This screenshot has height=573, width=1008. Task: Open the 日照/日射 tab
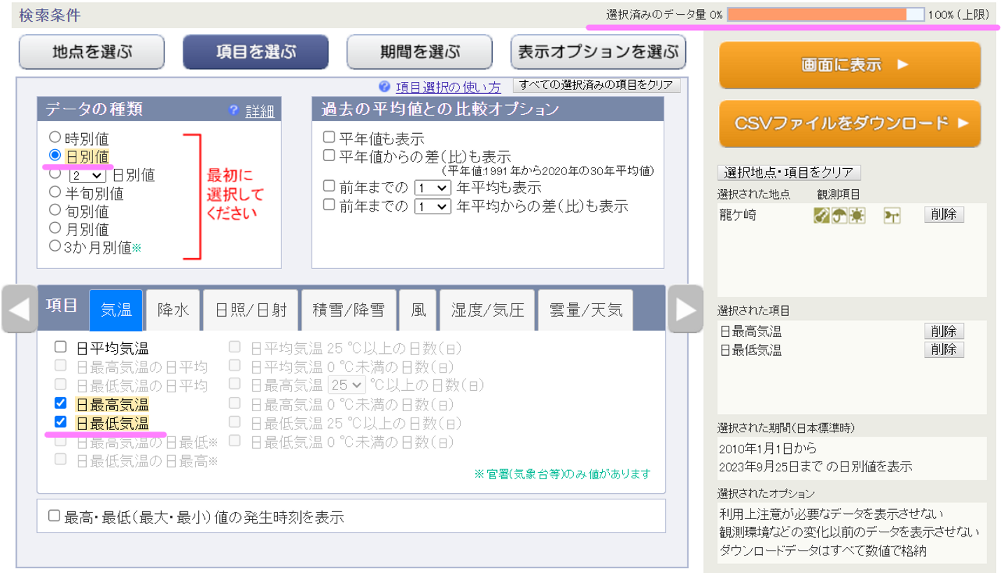coord(251,310)
